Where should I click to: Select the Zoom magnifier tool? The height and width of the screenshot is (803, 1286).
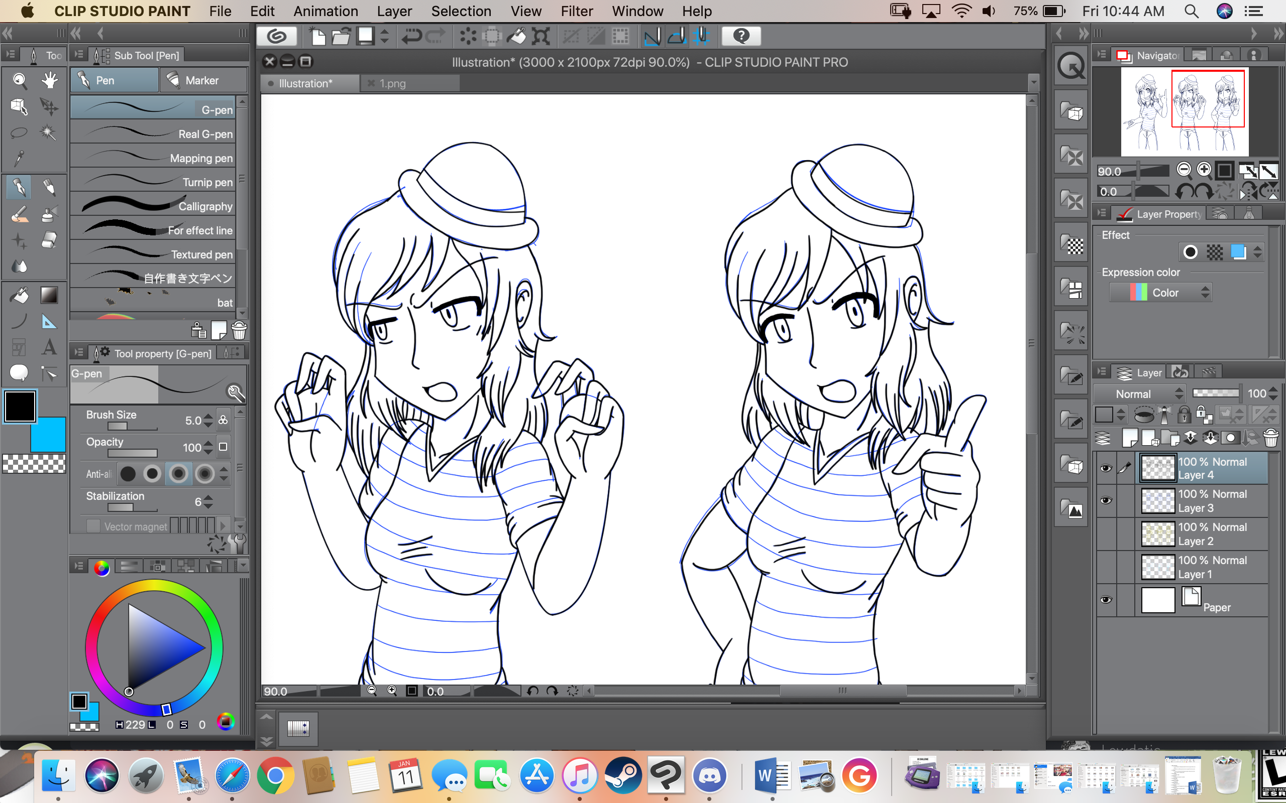[x=20, y=80]
